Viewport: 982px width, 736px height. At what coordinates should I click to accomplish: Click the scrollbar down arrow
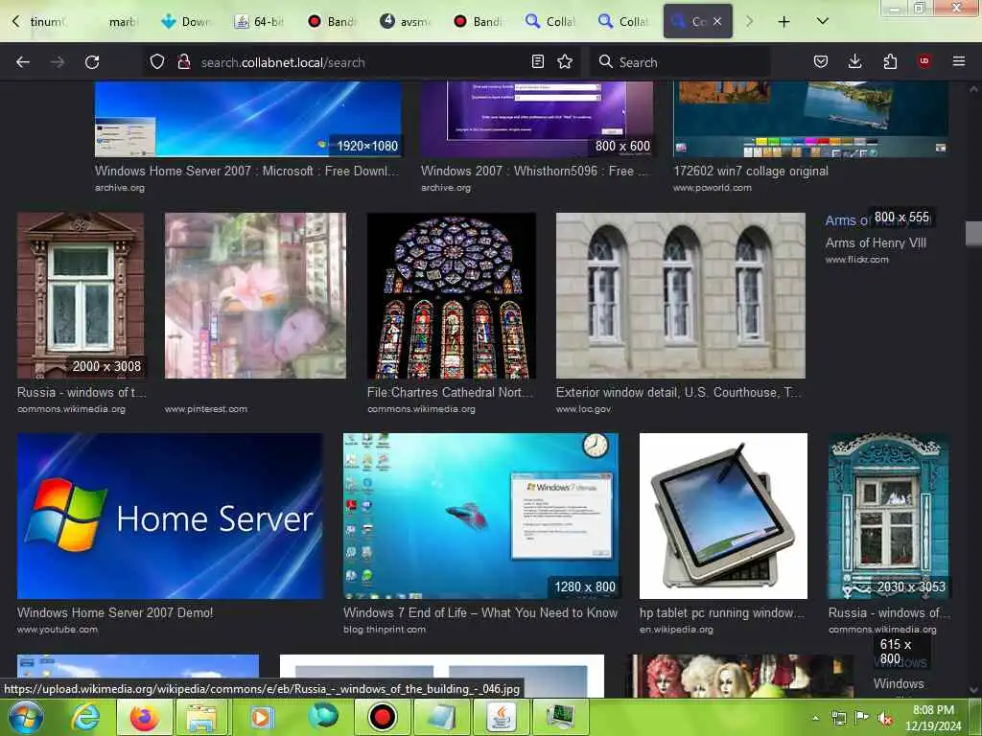point(973,690)
